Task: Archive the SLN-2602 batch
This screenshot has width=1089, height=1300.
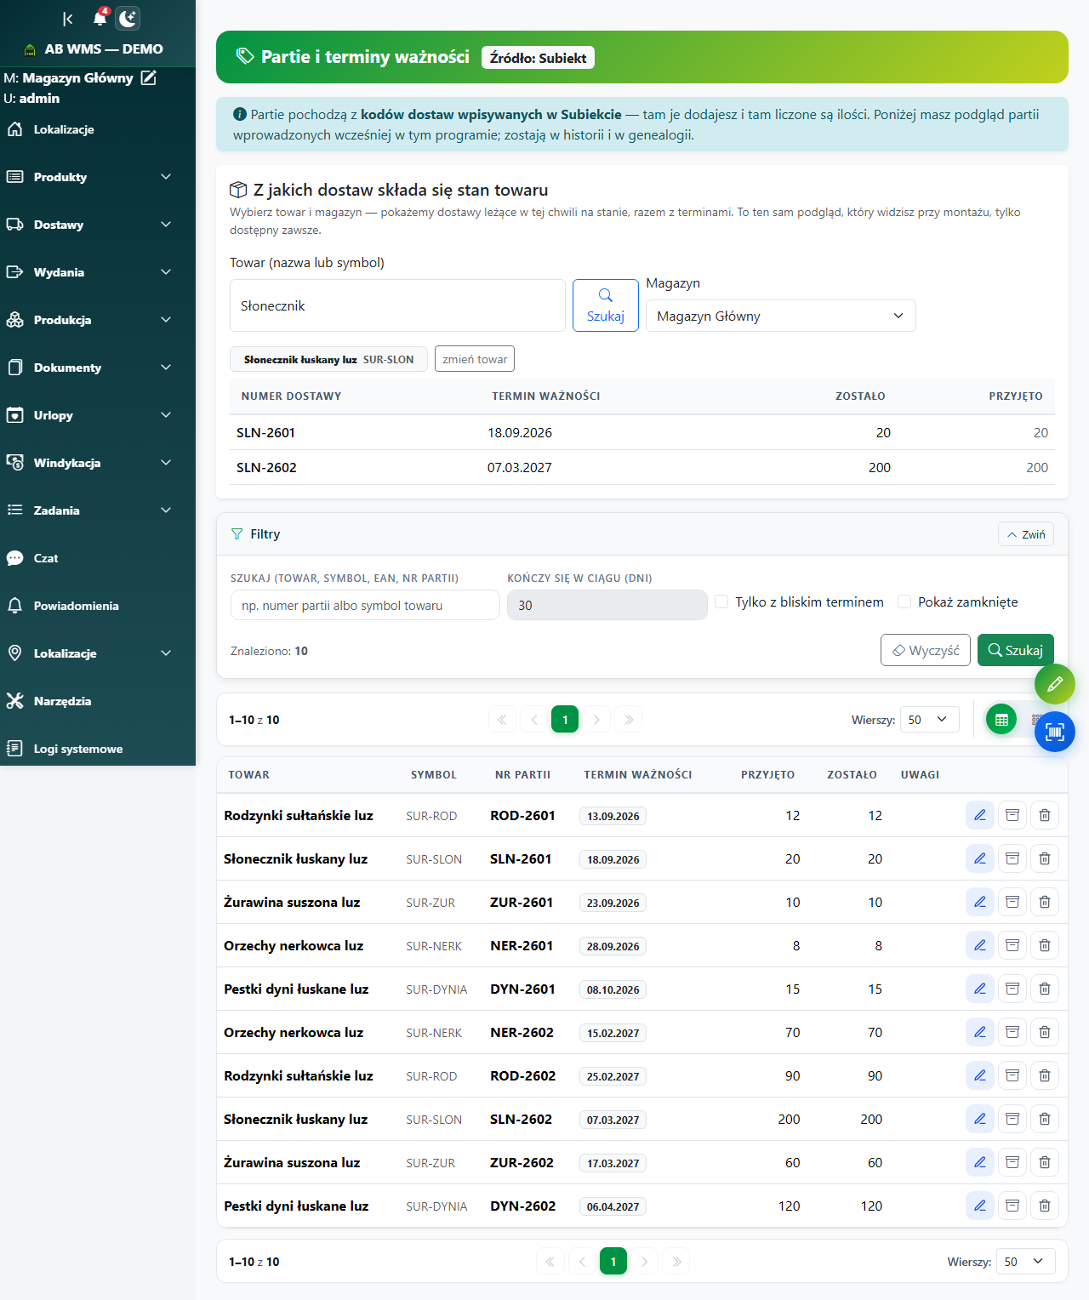Action: 1012,1119
